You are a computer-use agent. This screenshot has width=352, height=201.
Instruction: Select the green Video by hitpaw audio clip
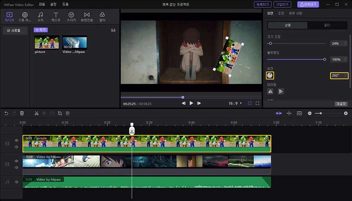(147, 182)
